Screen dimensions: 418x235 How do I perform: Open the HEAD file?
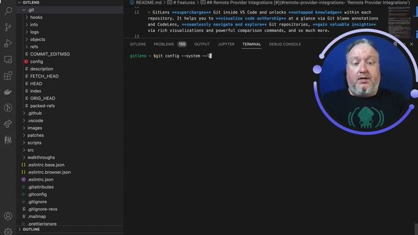(36, 84)
